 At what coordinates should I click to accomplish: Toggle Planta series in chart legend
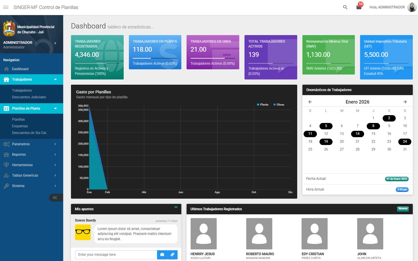tap(262, 105)
